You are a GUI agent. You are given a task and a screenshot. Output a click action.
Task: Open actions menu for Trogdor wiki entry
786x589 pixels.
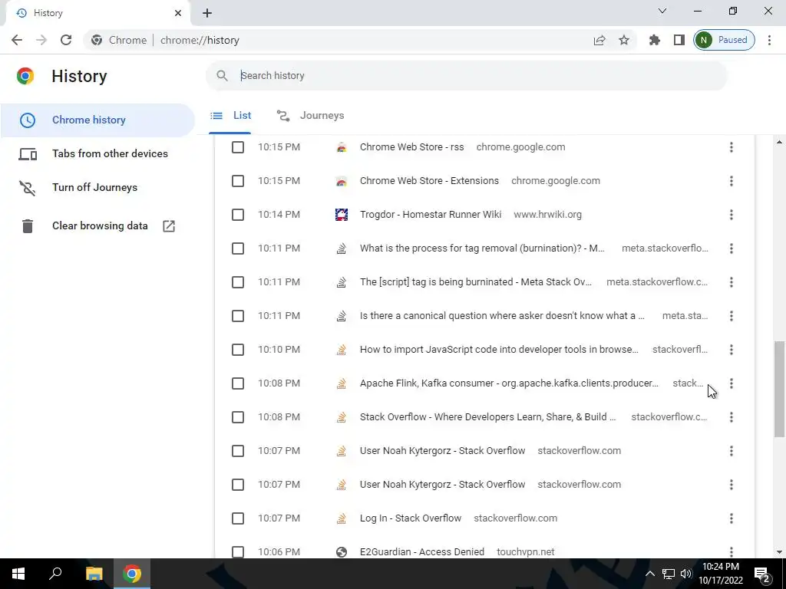pyautogui.click(x=732, y=215)
